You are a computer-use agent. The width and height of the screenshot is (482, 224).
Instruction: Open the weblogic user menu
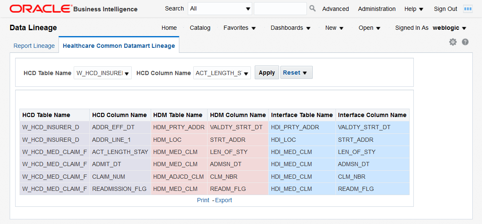click(450, 28)
